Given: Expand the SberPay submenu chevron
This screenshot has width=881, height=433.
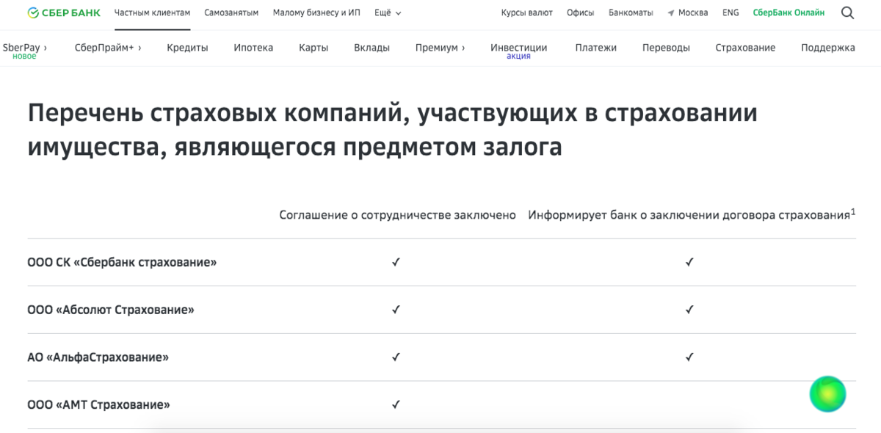Looking at the screenshot, I should (x=46, y=48).
